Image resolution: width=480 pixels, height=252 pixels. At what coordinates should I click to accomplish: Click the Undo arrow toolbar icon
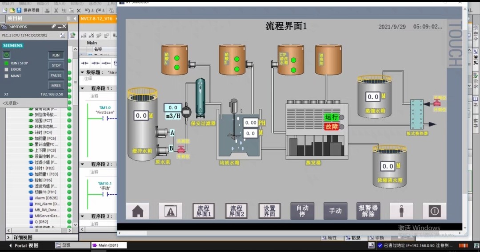coord(88,10)
